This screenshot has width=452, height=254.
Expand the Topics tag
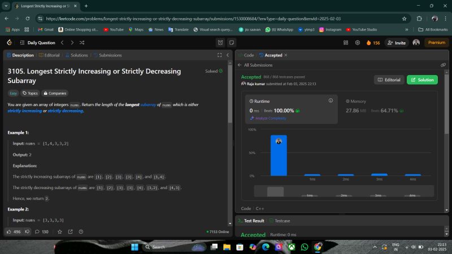31,93
